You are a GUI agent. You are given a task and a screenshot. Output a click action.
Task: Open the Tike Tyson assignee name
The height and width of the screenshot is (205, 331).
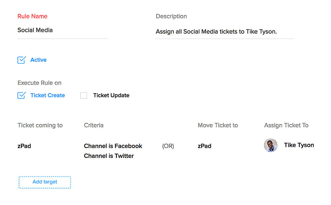299,145
